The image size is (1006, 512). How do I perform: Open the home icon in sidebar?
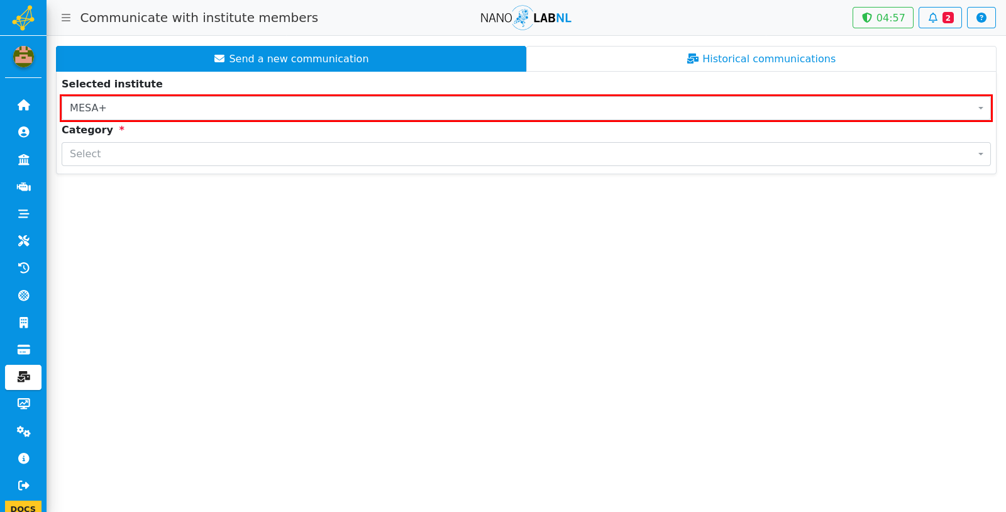(x=23, y=105)
